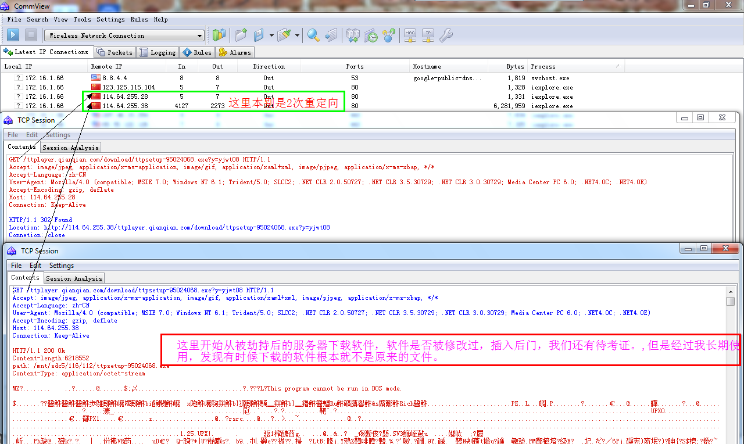Open Settings menu in front TCP Session window
This screenshot has width=744, height=444.
coord(62,266)
